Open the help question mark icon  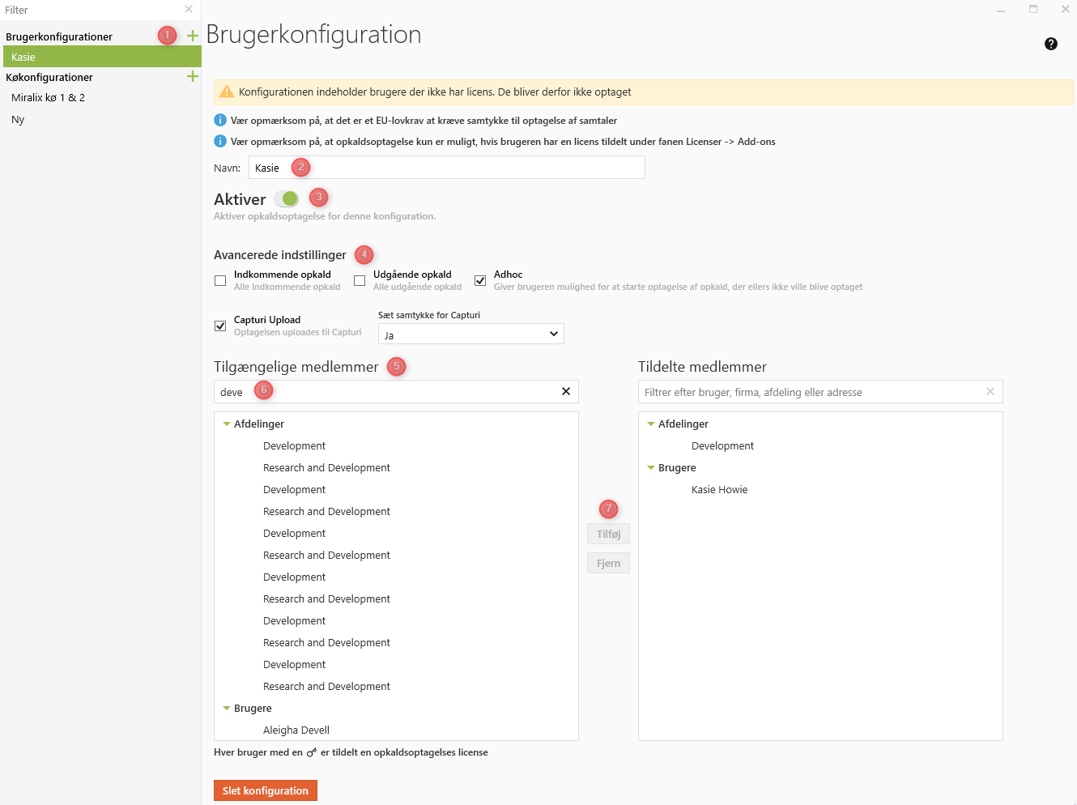1051,44
